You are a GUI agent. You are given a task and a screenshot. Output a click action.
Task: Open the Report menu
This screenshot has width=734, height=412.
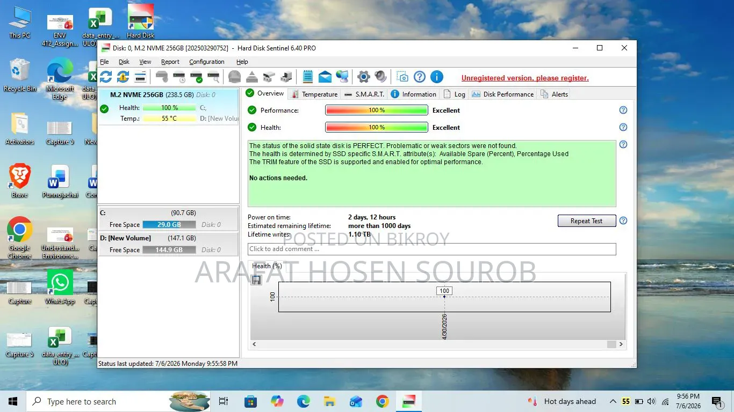pyautogui.click(x=170, y=62)
